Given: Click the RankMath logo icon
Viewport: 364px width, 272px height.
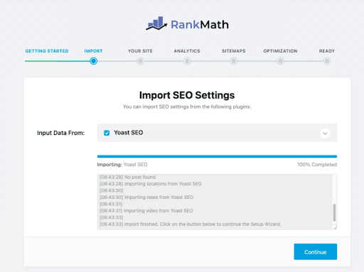Looking at the screenshot, I should tap(156, 23).
